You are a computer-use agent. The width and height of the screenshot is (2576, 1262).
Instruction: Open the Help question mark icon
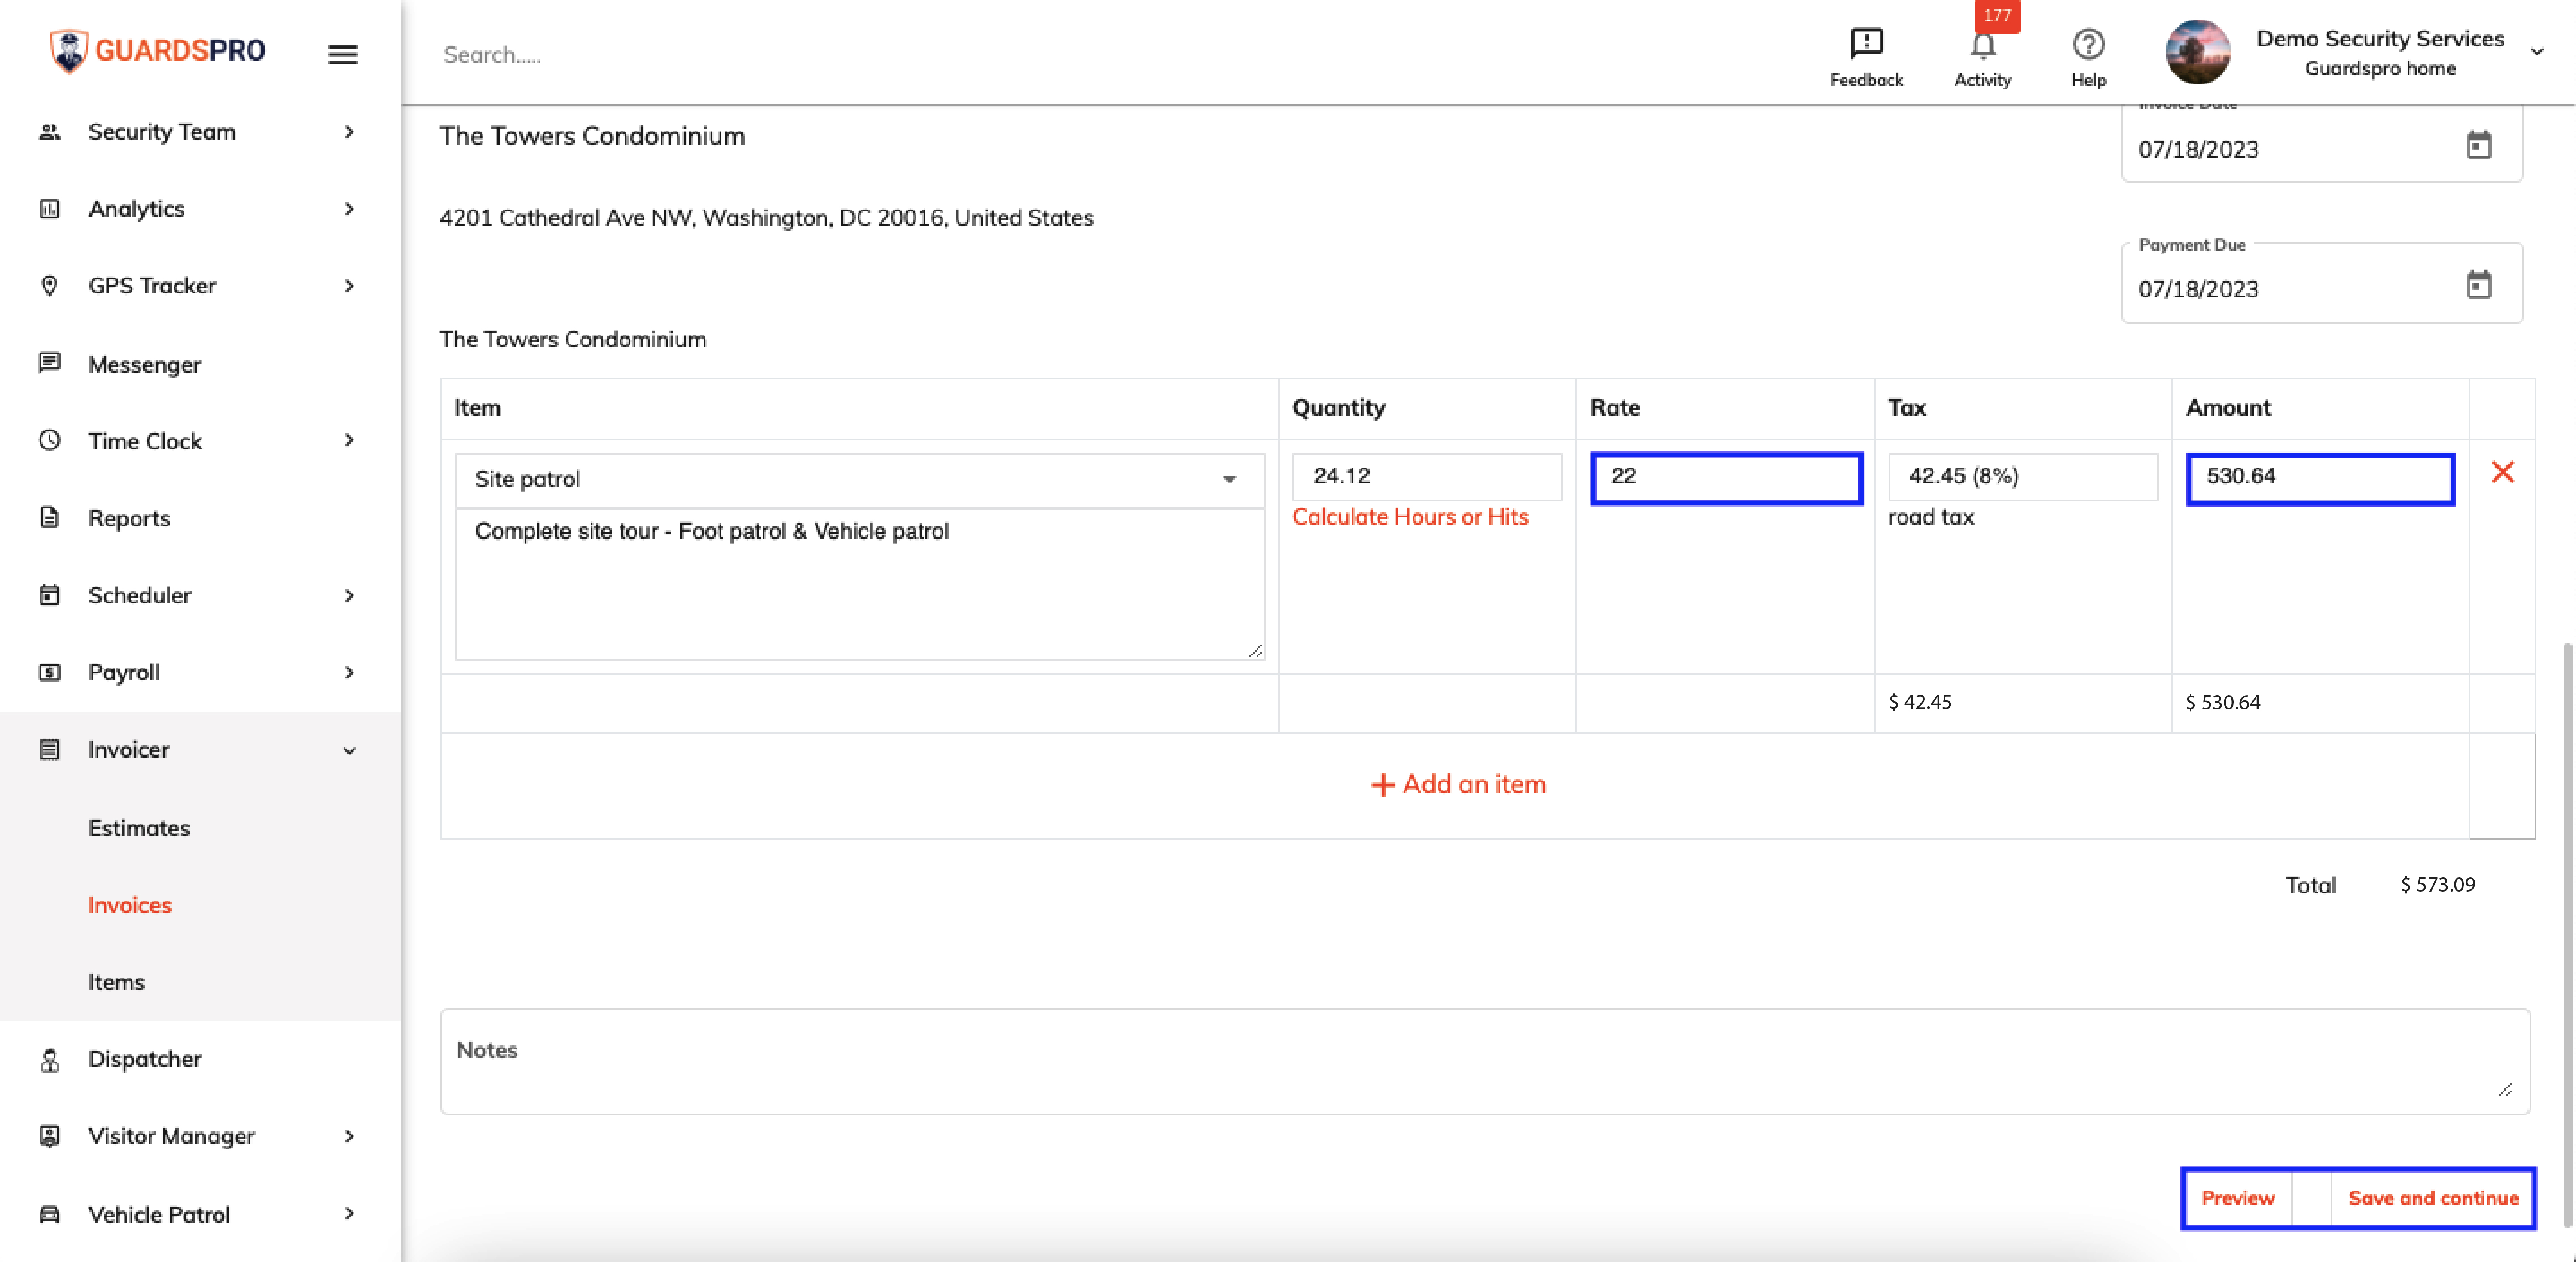click(2088, 44)
